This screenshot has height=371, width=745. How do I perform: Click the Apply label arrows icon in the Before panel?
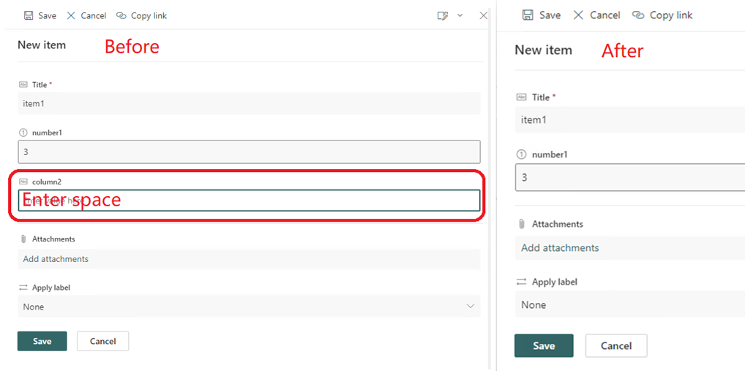coord(23,288)
